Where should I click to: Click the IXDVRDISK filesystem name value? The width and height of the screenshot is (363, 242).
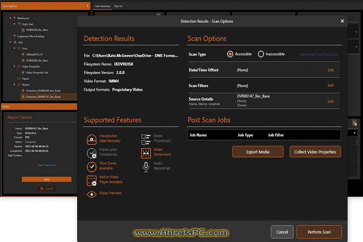tap(124, 64)
